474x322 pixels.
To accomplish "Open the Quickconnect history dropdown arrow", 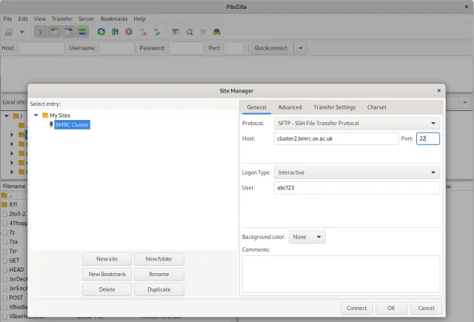I will (301, 48).
